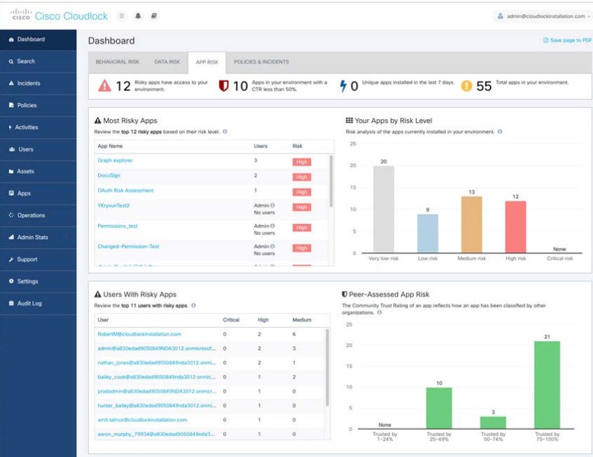Click the Admin info icon in YKryvunTest2 row
The image size is (593, 457).
pos(272,205)
